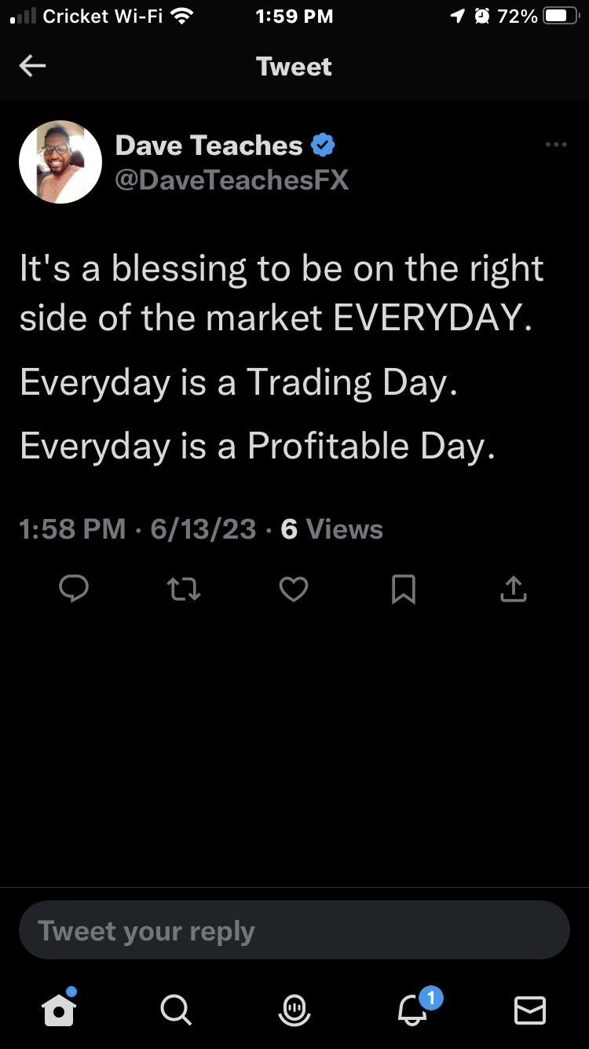This screenshot has height=1049, width=589.
Task: Open the @DaveTeachesFX handle link
Action: click(232, 180)
